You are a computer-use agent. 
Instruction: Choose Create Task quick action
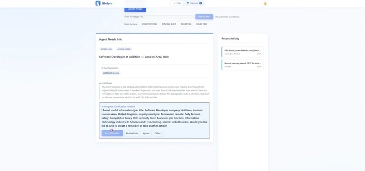[202, 24]
